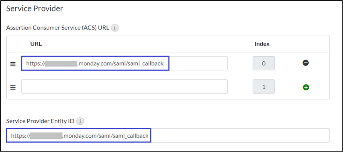Click the empty second ACS URL field
This screenshot has width=343, height=152.
pyautogui.click(x=124, y=87)
